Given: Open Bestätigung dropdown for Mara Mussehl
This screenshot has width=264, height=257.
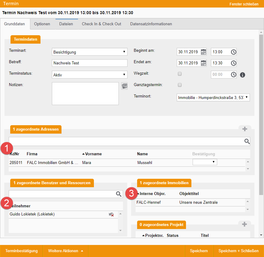Looking at the screenshot, I should coord(205,162).
